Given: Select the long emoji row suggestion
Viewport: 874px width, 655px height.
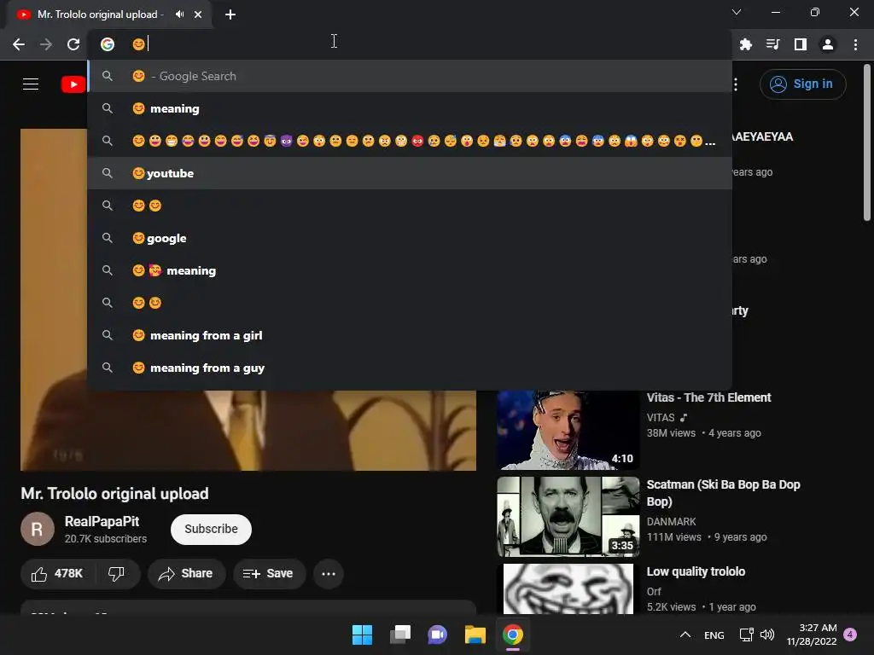Looking at the screenshot, I should point(410,141).
